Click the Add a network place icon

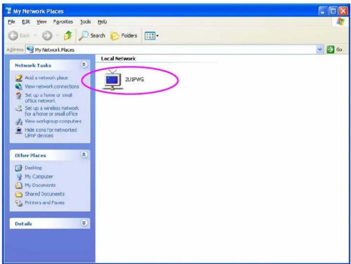(19, 78)
